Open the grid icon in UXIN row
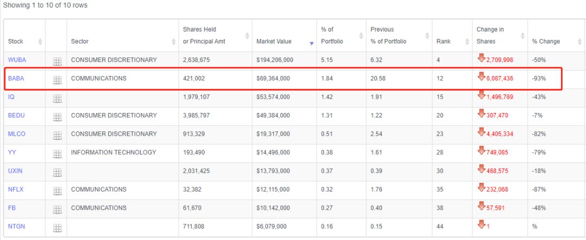This screenshot has width=586, height=240. point(57,173)
